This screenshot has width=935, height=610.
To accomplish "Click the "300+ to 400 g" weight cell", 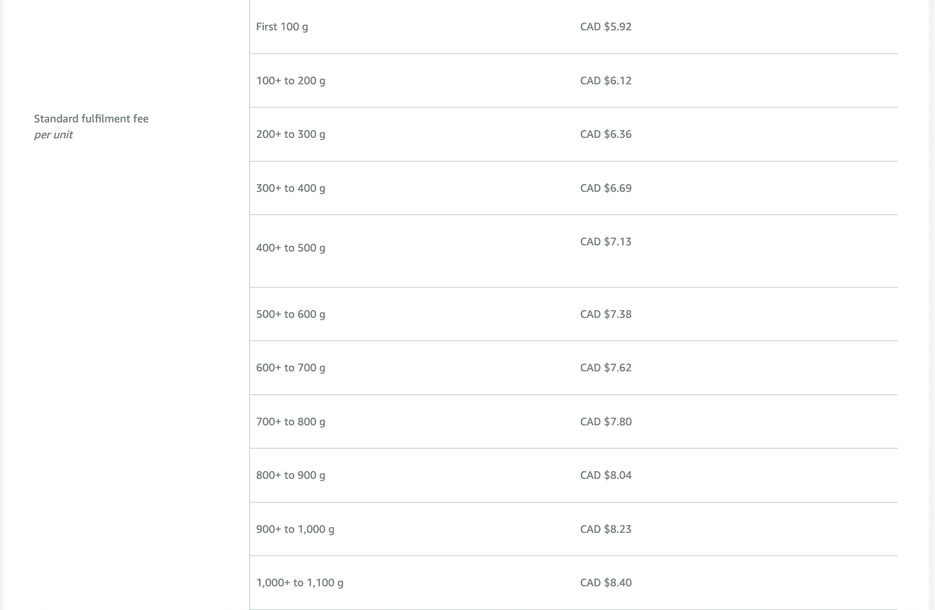I will tap(291, 188).
